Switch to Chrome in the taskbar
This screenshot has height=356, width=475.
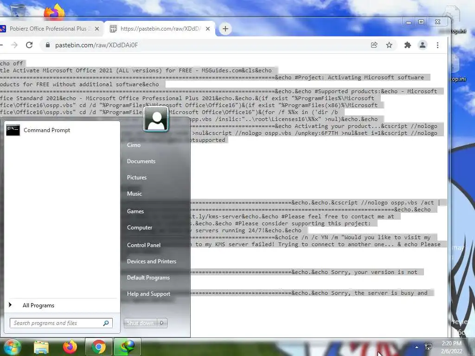pos(98,347)
